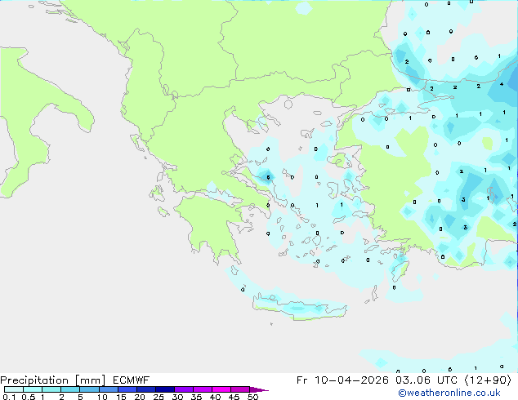This screenshot has width=518, height=400.
Task: Click the legend swatch between 45 and 50
Action: (240, 389)
